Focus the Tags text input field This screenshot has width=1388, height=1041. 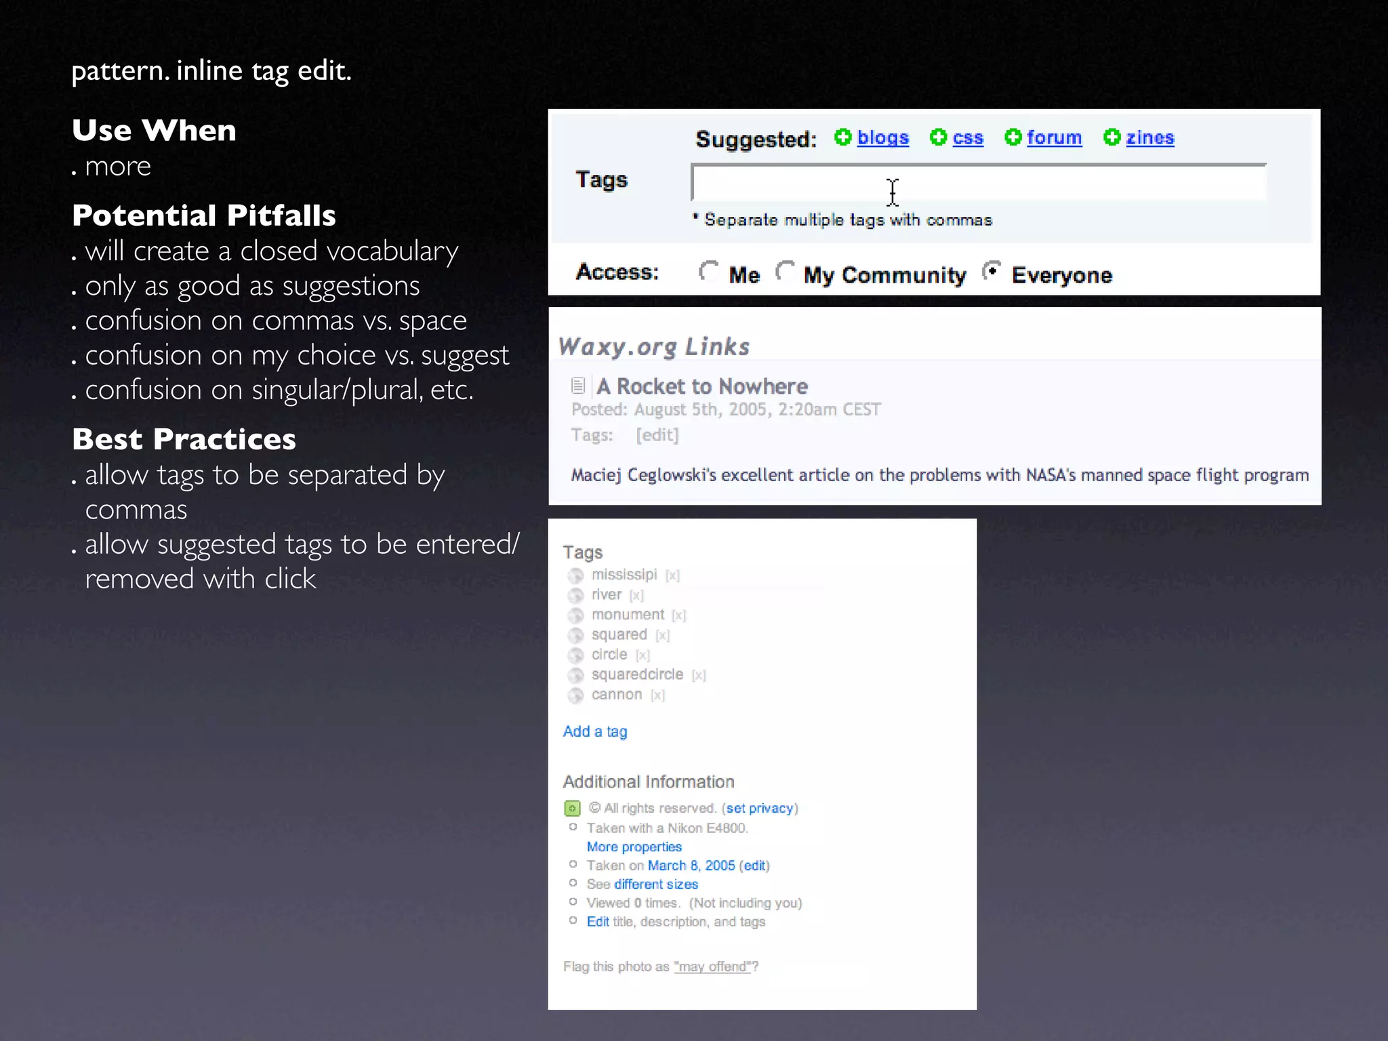coord(978,182)
